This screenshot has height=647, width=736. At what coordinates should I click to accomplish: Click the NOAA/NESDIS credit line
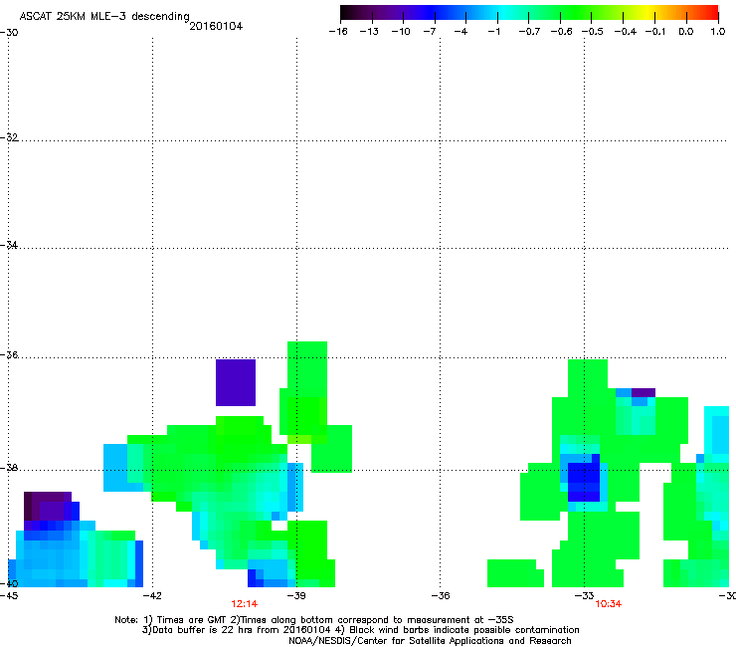tap(430, 641)
